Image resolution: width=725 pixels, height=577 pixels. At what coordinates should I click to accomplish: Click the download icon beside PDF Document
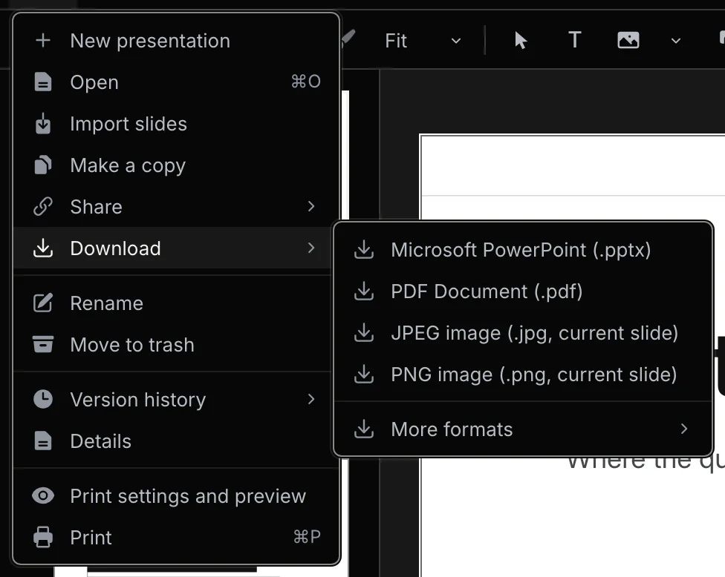(364, 291)
